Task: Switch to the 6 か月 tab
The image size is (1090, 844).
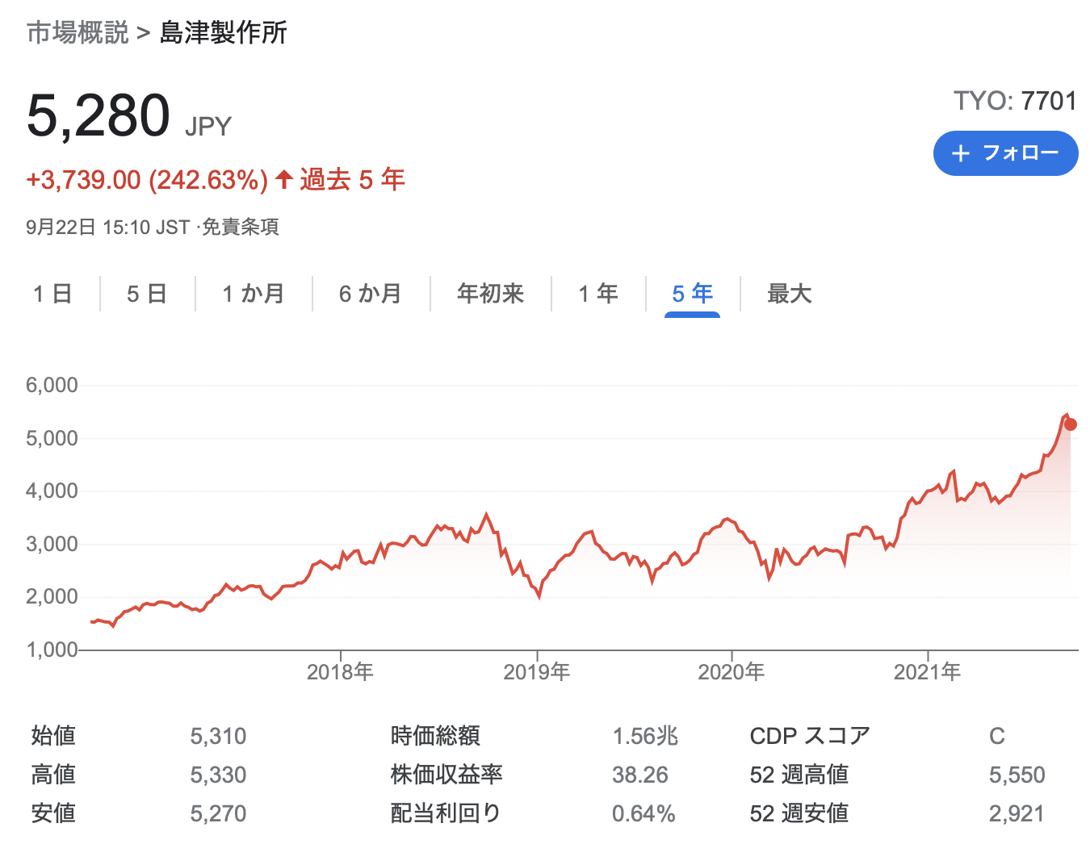Action: coord(371,294)
